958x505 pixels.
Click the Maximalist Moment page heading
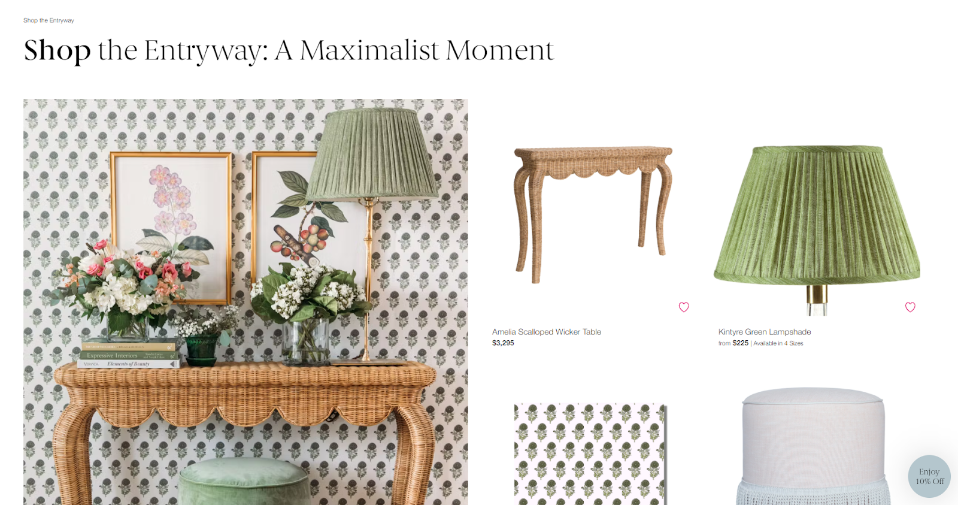(x=289, y=50)
